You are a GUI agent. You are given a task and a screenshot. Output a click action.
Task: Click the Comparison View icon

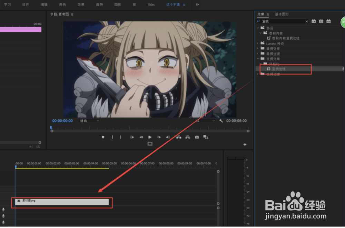(206, 137)
